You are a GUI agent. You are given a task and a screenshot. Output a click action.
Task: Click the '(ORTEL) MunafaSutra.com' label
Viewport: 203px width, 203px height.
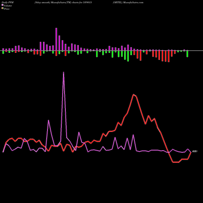point(128,2)
